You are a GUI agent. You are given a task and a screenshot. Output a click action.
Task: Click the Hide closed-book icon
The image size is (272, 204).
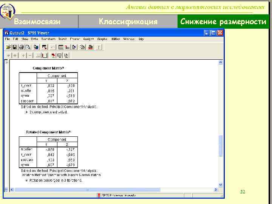[x=45, y=56]
